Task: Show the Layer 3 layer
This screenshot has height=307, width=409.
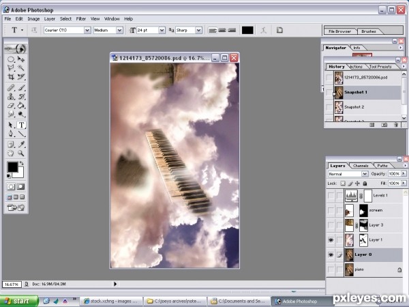Action: click(331, 225)
